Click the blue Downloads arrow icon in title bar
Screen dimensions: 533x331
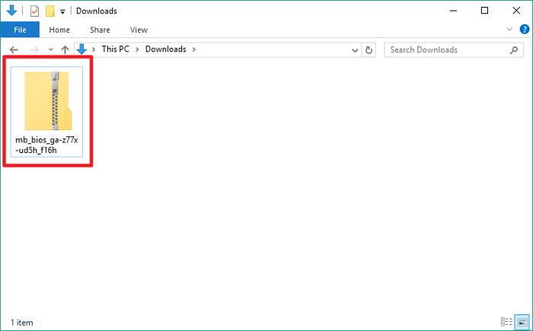pos(12,11)
